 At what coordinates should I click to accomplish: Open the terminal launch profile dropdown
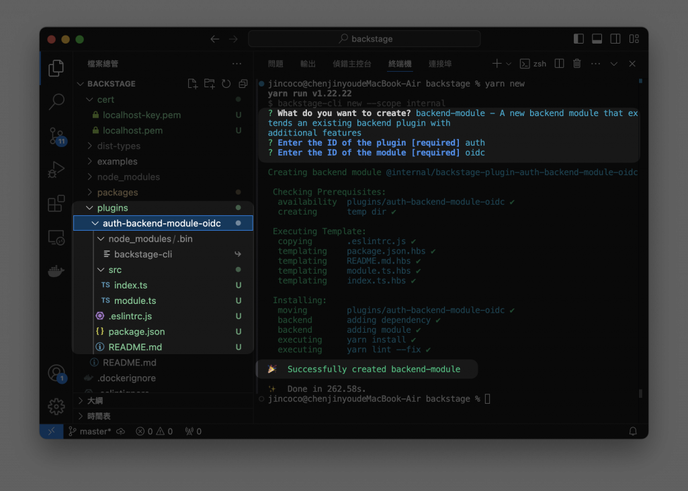coord(509,64)
